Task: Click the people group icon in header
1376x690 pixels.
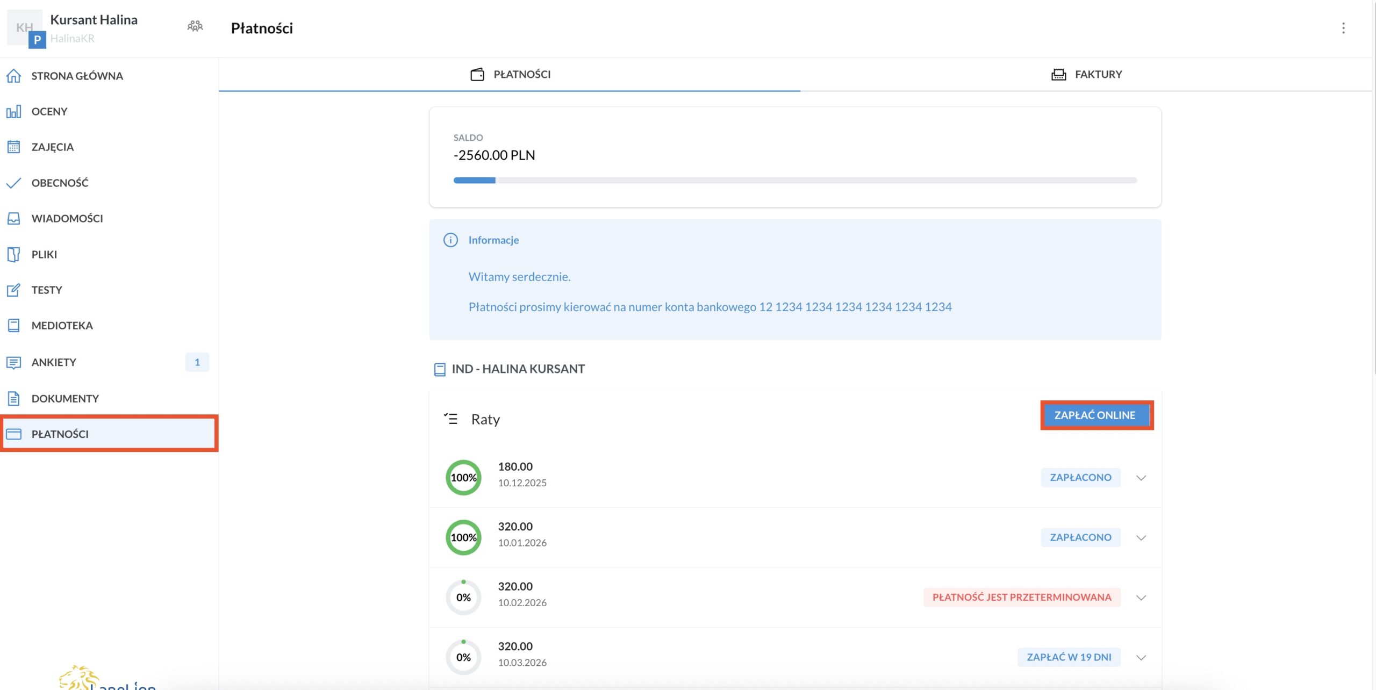Action: [195, 26]
